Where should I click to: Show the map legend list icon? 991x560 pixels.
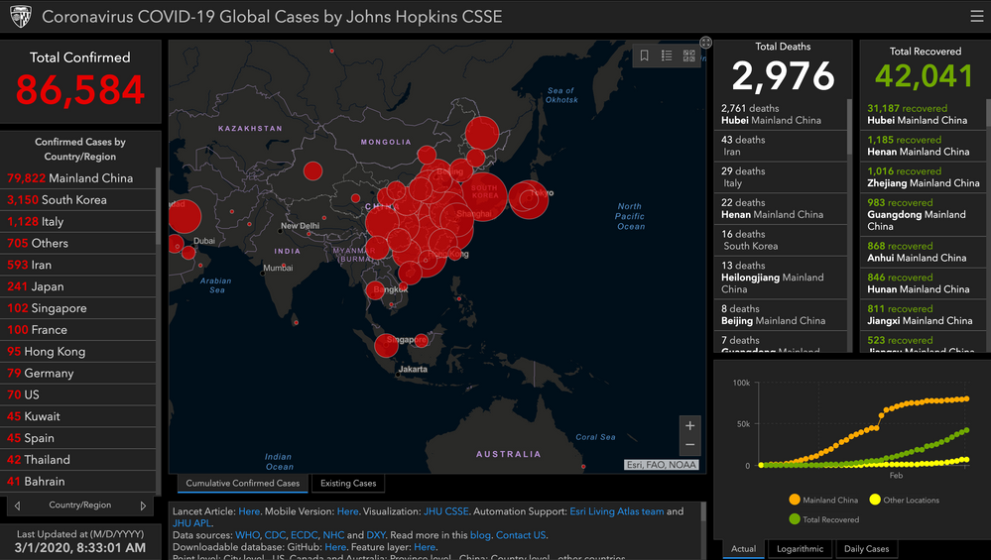coord(667,56)
